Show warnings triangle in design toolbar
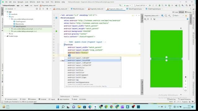198x111 pixels. click(186, 16)
